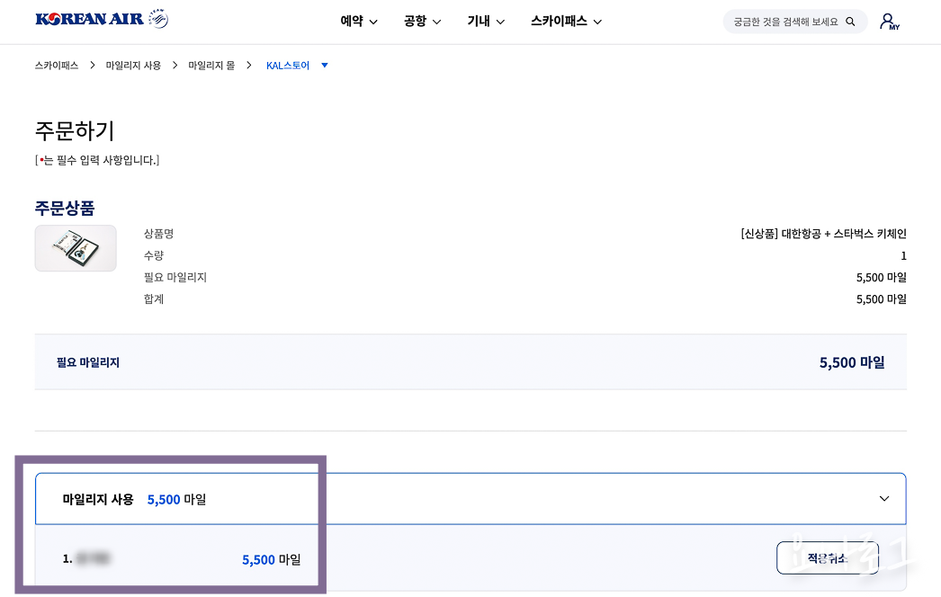The height and width of the screenshot is (597, 941).
Task: Click the 주문상품 heading
Action: tap(65, 209)
